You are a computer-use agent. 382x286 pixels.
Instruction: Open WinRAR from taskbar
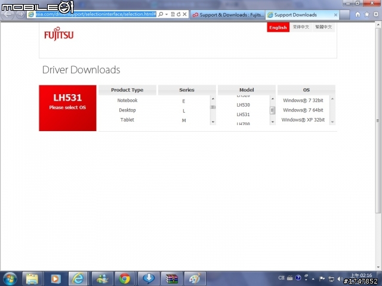click(x=171, y=279)
